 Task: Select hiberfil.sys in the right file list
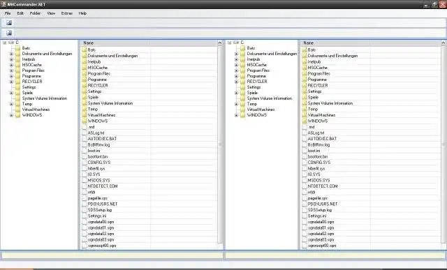pos(316,169)
